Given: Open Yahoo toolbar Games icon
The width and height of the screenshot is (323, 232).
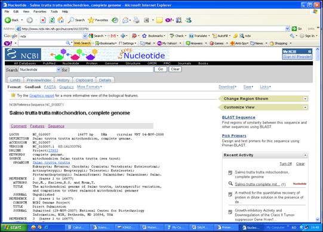Looking at the screenshot, I should tap(211, 43).
